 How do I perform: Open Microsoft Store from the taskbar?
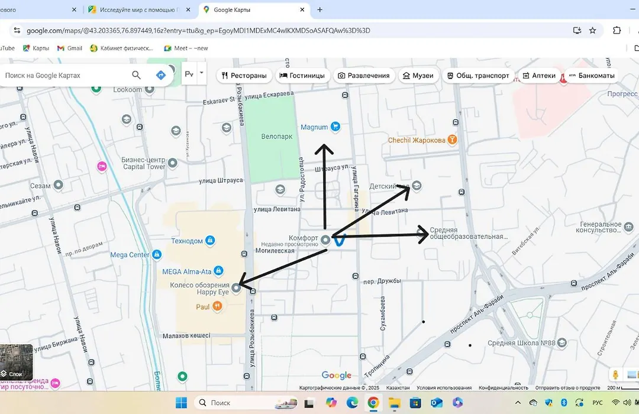pos(415,403)
